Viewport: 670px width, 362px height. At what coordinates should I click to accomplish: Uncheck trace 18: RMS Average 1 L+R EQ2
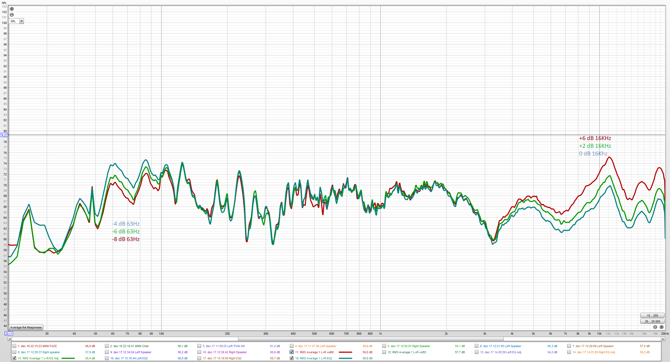tap(292, 358)
